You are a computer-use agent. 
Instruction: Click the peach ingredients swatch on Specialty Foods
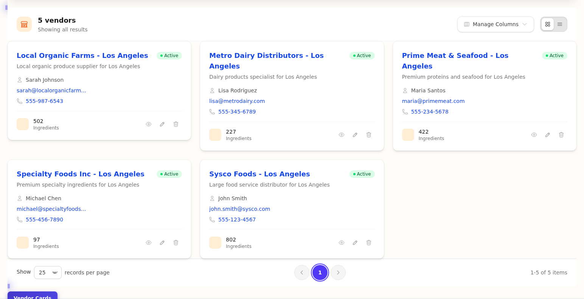23,243
